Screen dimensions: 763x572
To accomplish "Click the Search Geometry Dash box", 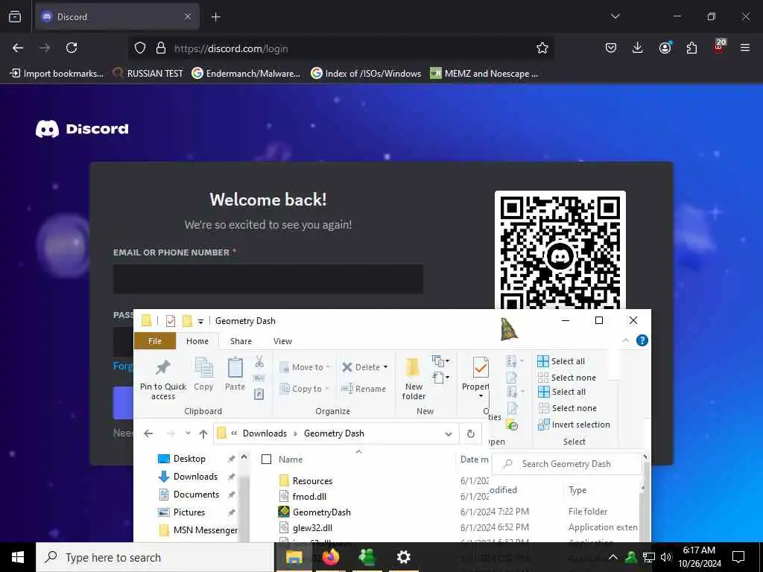I will pos(566,464).
